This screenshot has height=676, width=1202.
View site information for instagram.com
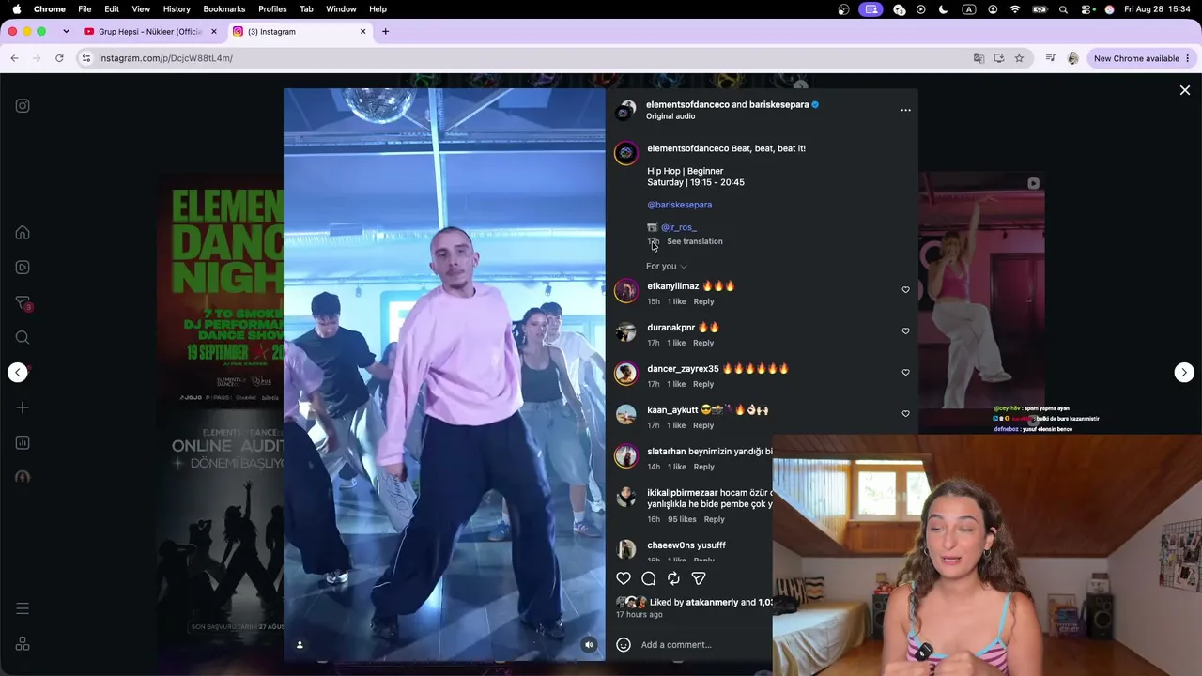point(86,58)
